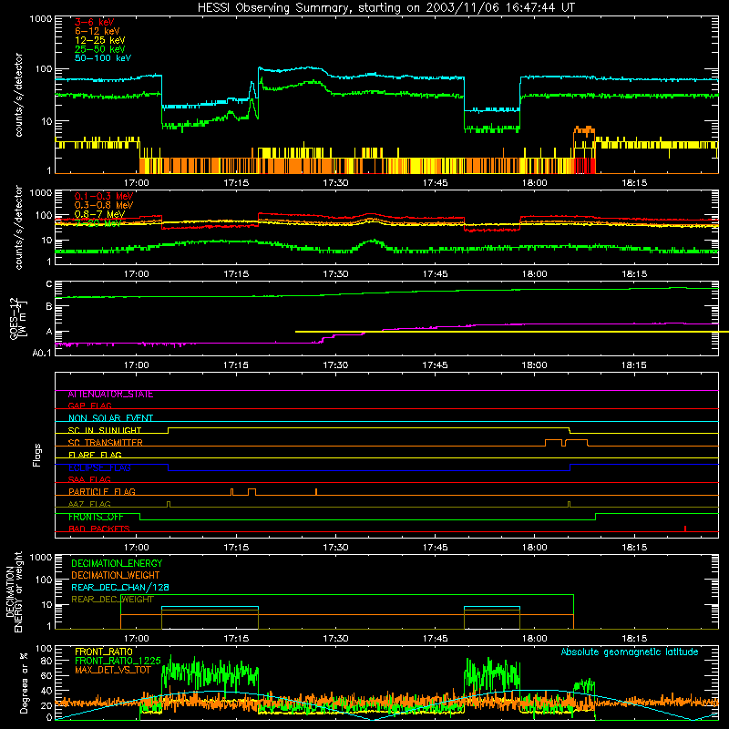The image size is (729, 729).
Task: Select the yellow FRONT_RATIO legend label
Action: click(104, 652)
